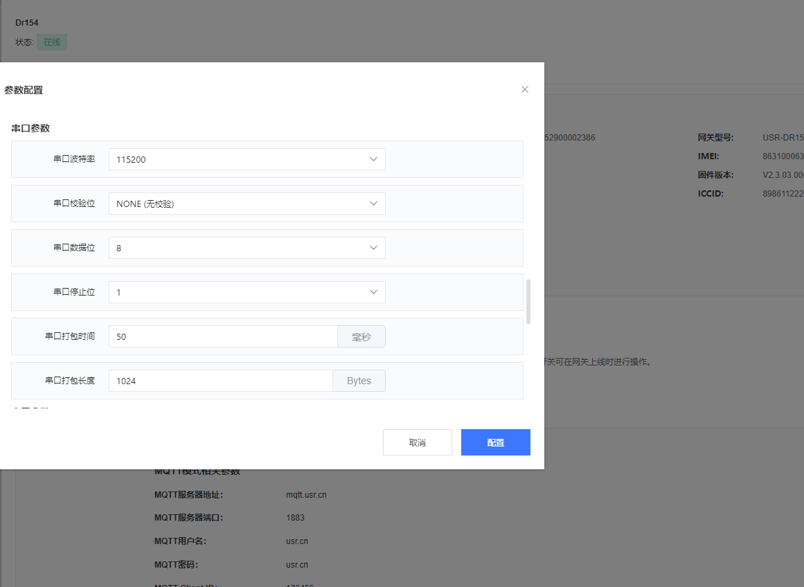Expand the NONE (无校验) parity dropdown
Screen dimensions: 804x587
235,204
